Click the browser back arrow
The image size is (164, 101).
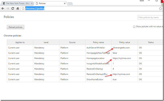tap(3, 8)
